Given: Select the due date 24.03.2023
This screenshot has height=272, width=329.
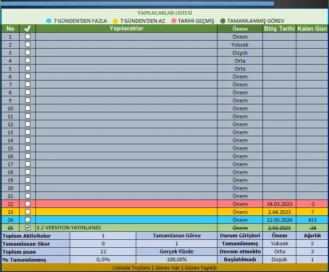Looking at the screenshot, I should click(x=279, y=204).
